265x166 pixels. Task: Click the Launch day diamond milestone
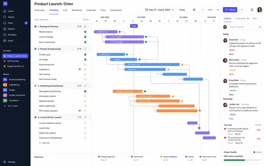point(199,128)
